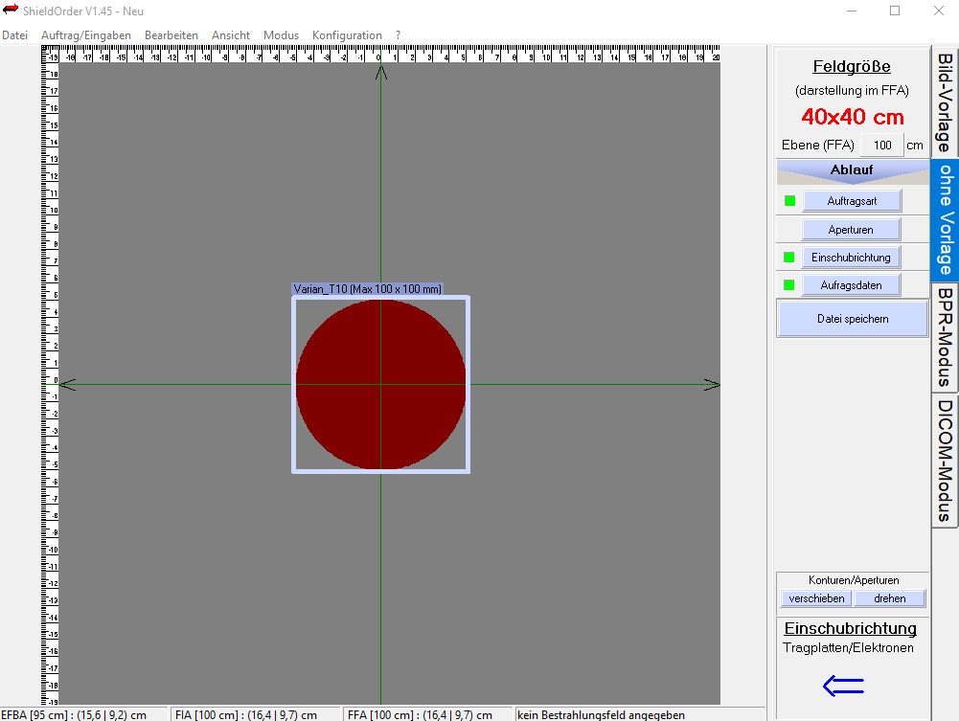Select the ohne Vorlage tab
The width and height of the screenshot is (959, 721).
pos(945,220)
